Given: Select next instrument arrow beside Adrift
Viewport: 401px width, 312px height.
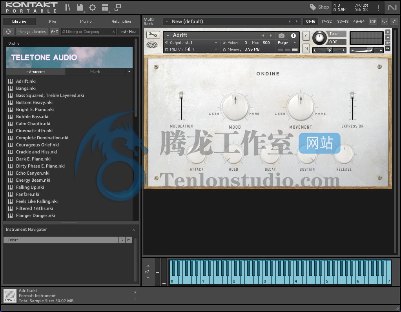Looking at the screenshot, I should click(271, 36).
